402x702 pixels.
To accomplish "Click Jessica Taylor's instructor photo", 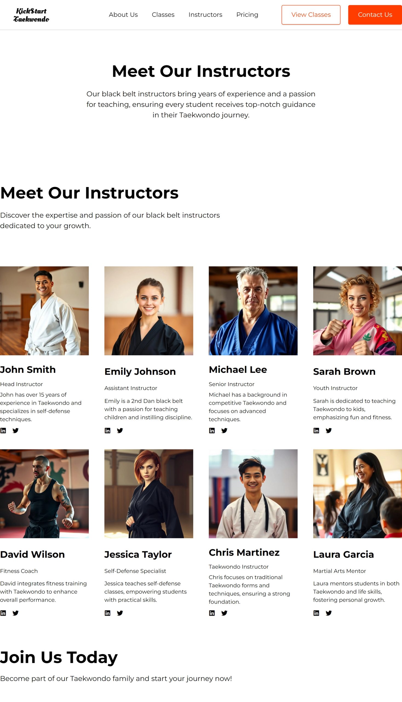I will click(x=148, y=494).
